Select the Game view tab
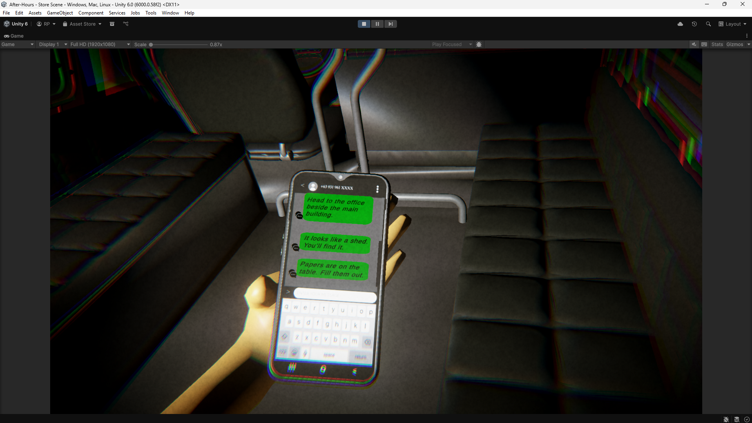 click(x=14, y=36)
